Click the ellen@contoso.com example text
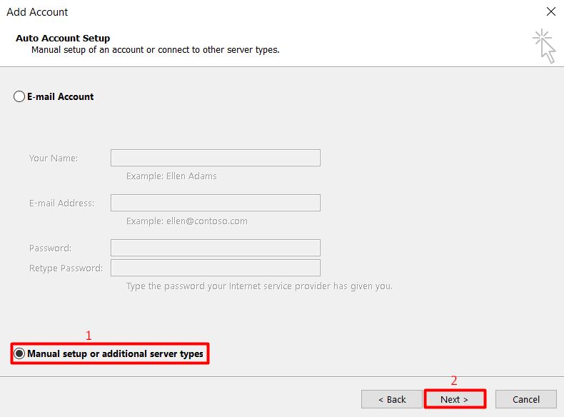 (187, 221)
